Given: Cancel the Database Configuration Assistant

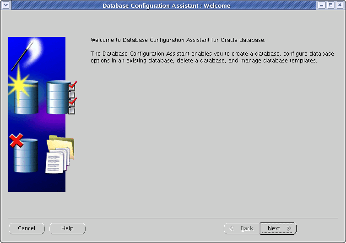Looking at the screenshot, I should point(27,228).
